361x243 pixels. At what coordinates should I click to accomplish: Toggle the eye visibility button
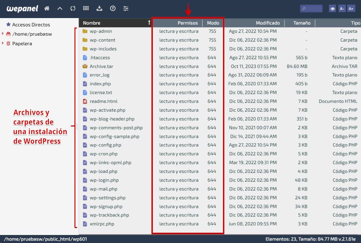pos(332,9)
